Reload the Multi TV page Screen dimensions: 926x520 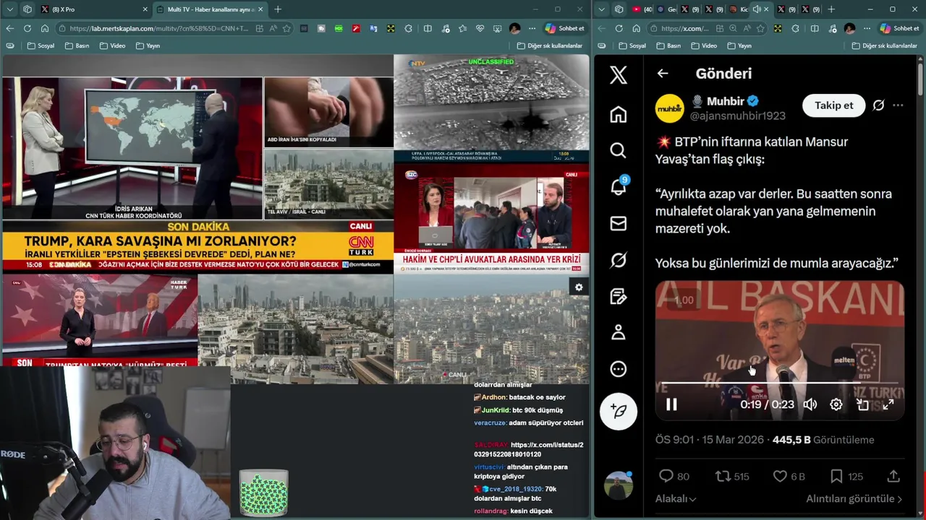pyautogui.click(x=27, y=28)
